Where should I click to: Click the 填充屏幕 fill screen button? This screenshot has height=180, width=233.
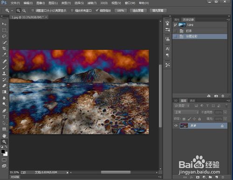158,11
